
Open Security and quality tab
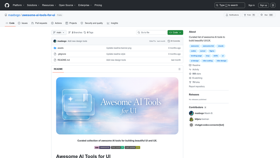[x=92, y=23]
